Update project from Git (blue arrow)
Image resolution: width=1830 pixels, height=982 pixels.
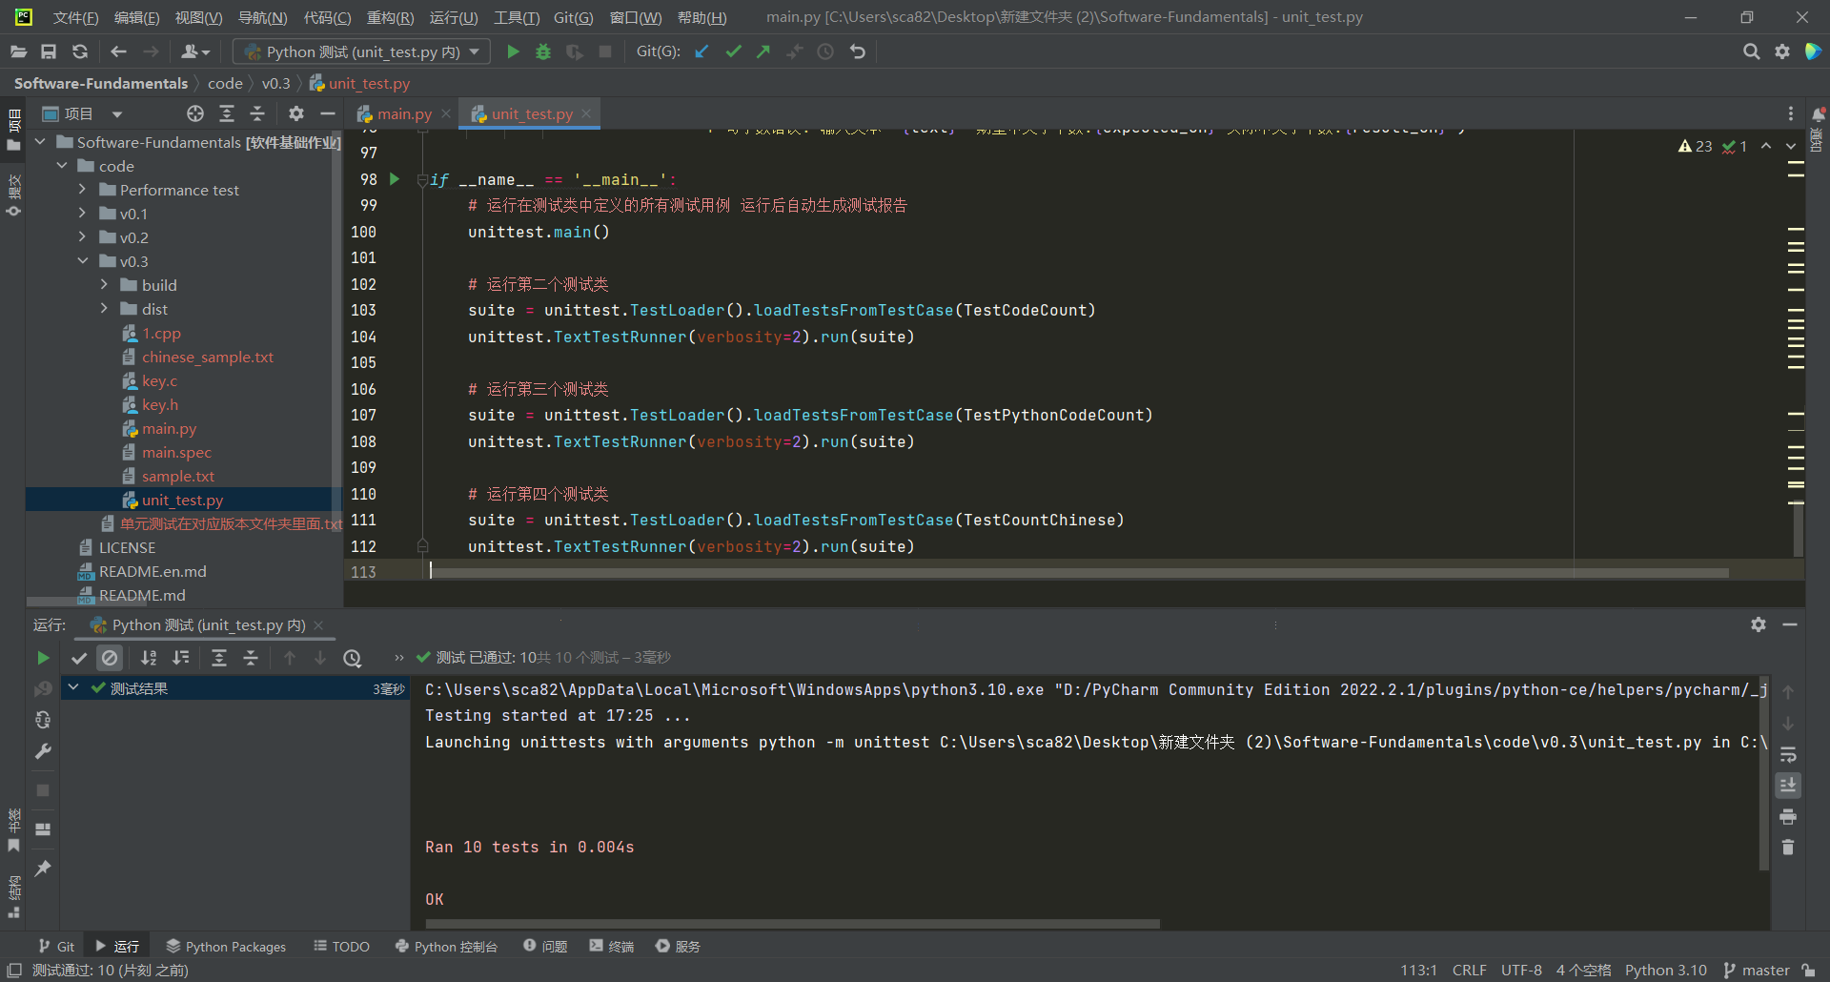pyautogui.click(x=702, y=51)
